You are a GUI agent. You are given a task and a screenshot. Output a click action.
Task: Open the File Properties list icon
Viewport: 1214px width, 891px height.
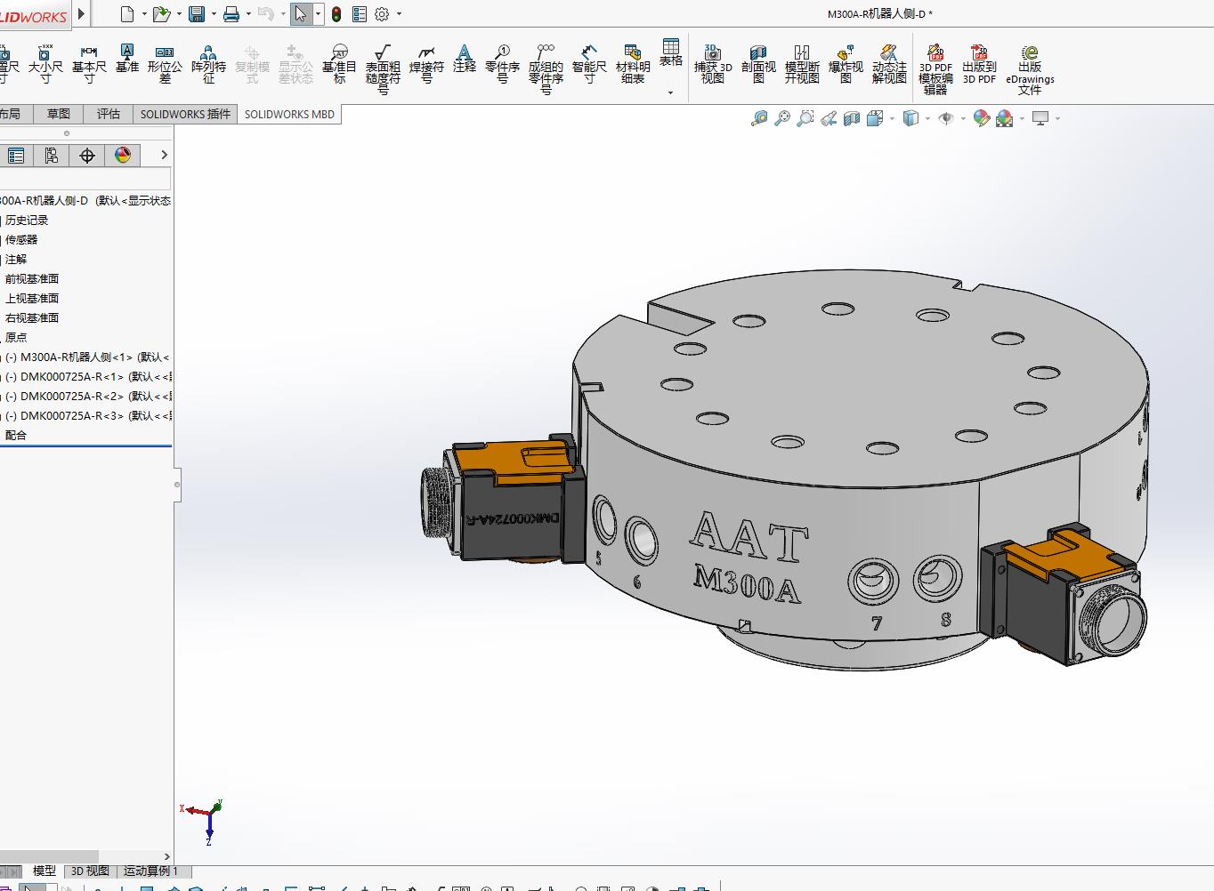[360, 13]
